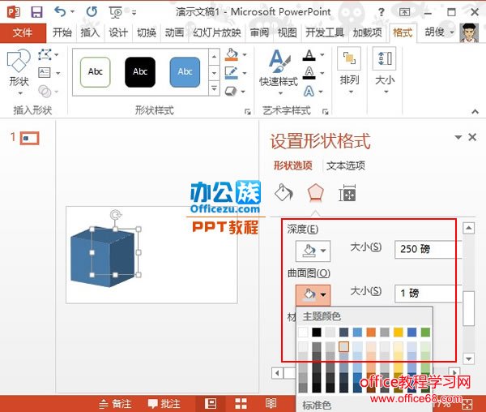Switch to Slide Sorter view icon
Viewport: 486px width, 412px height.
241,404
